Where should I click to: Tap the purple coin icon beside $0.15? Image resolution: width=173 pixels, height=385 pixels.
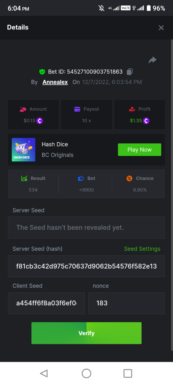40,121
